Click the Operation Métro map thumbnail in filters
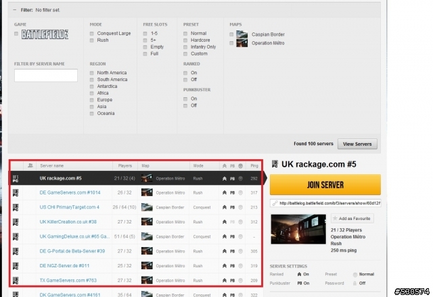Image resolution: width=433 pixels, height=297 pixels. click(x=242, y=43)
